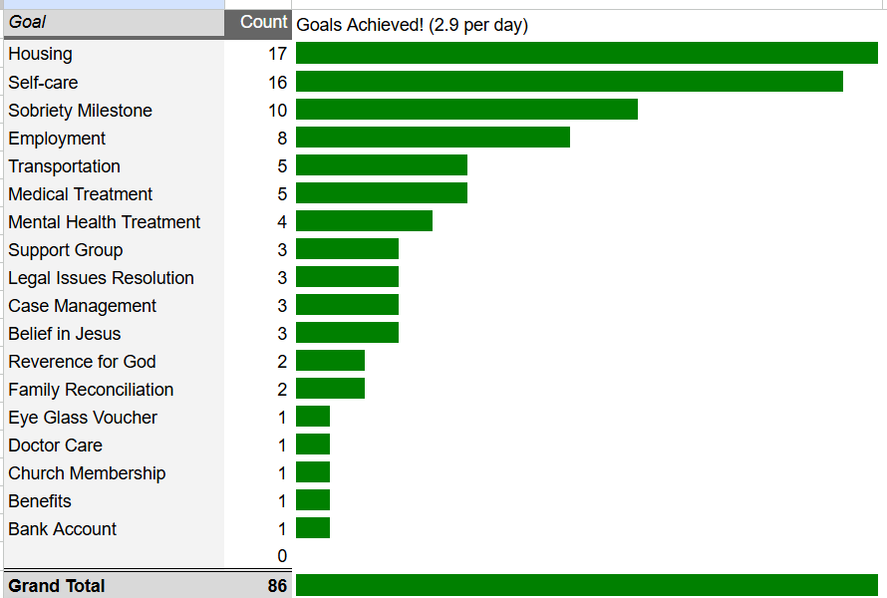Viewport: 887px width, 598px height.
Task: Select the Bank Account label
Action: (x=62, y=529)
